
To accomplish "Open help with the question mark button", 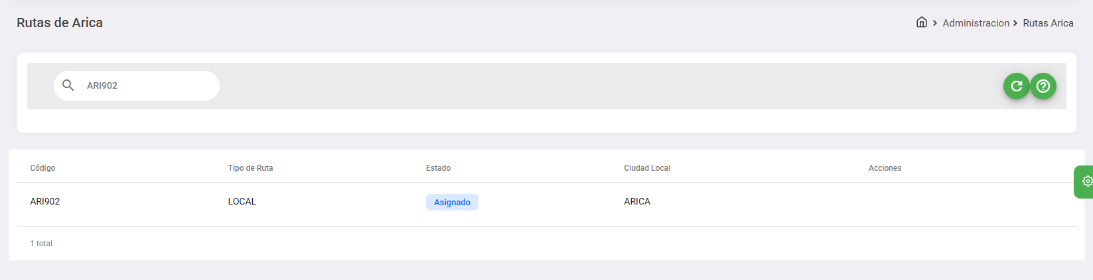I will tap(1043, 86).
